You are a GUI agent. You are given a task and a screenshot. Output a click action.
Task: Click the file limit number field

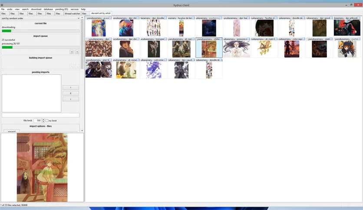click(37, 121)
